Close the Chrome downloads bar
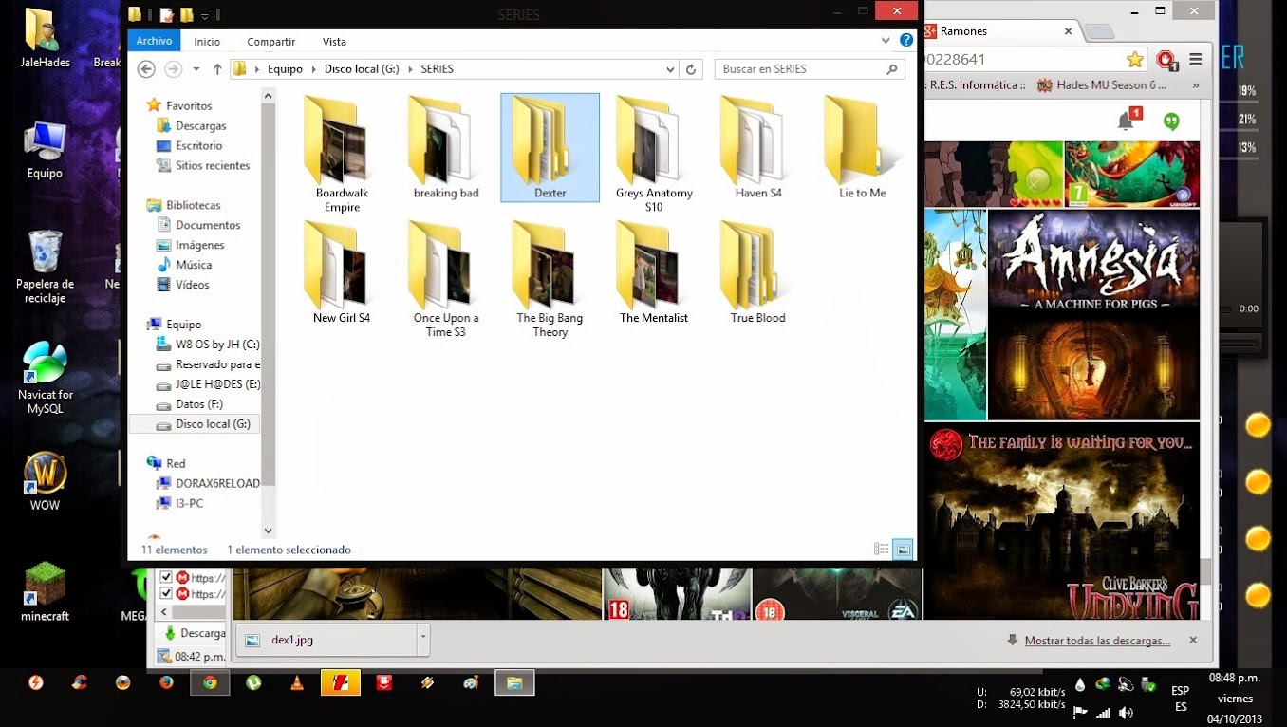 point(1193,641)
